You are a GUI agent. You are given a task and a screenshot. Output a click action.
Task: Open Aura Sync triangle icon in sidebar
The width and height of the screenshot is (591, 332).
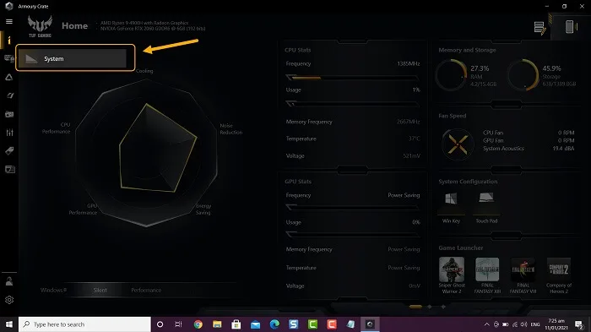9,77
